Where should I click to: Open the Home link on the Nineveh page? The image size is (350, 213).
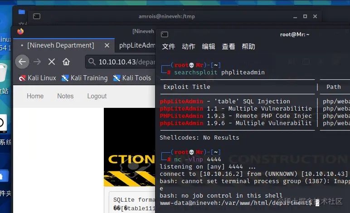pyautogui.click(x=35, y=96)
